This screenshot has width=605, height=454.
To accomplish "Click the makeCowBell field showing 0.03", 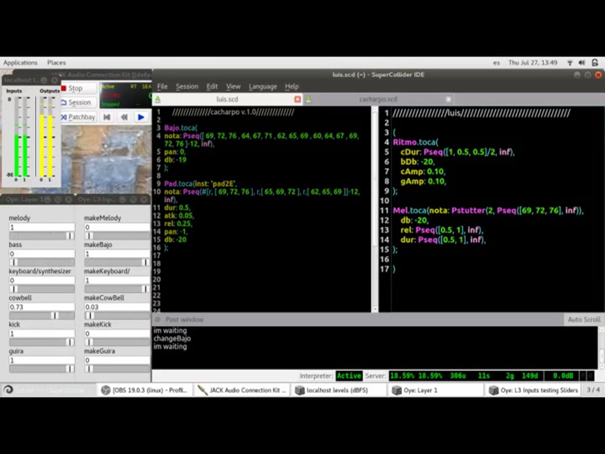I will click(117, 307).
